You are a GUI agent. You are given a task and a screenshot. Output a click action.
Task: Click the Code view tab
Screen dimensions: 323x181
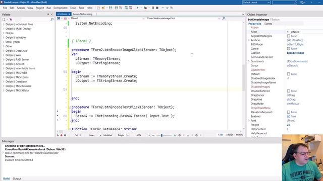point(221,135)
